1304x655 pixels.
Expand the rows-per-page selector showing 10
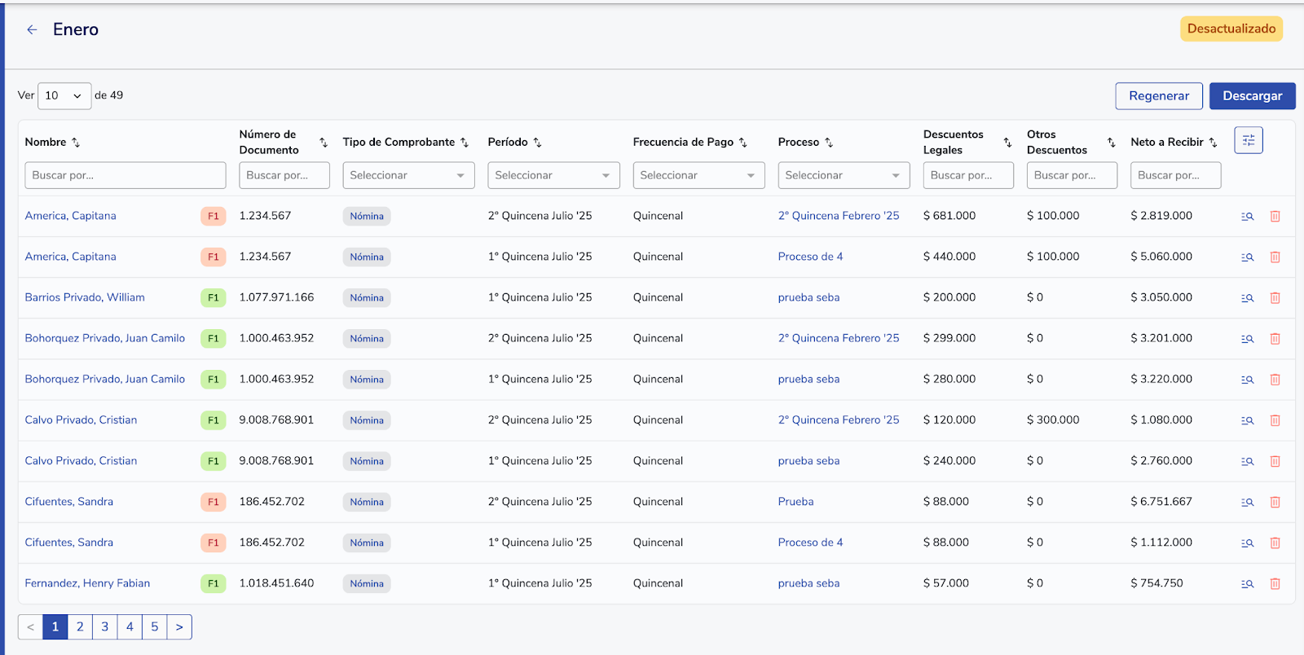click(x=64, y=96)
